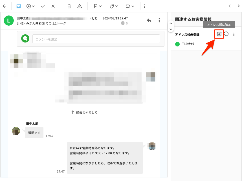Reply using the arrow icon in the header
The width and height of the screenshot is (242, 181).
coord(149,20)
